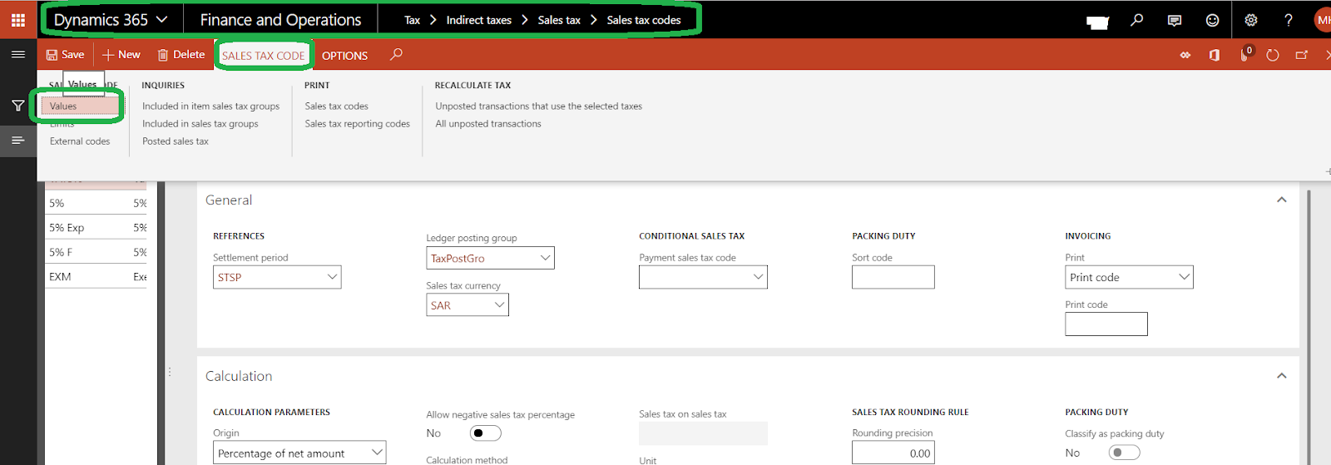This screenshot has height=465, width=1331.
Task: Collapse the General section
Action: click(1281, 200)
